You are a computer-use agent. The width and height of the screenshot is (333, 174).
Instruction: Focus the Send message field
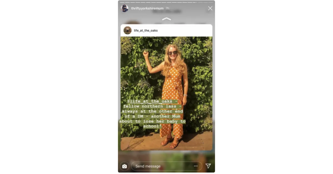point(167,166)
